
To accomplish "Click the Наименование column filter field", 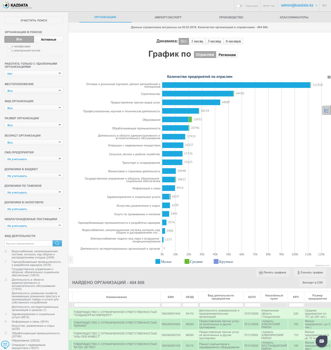I will [117, 305].
